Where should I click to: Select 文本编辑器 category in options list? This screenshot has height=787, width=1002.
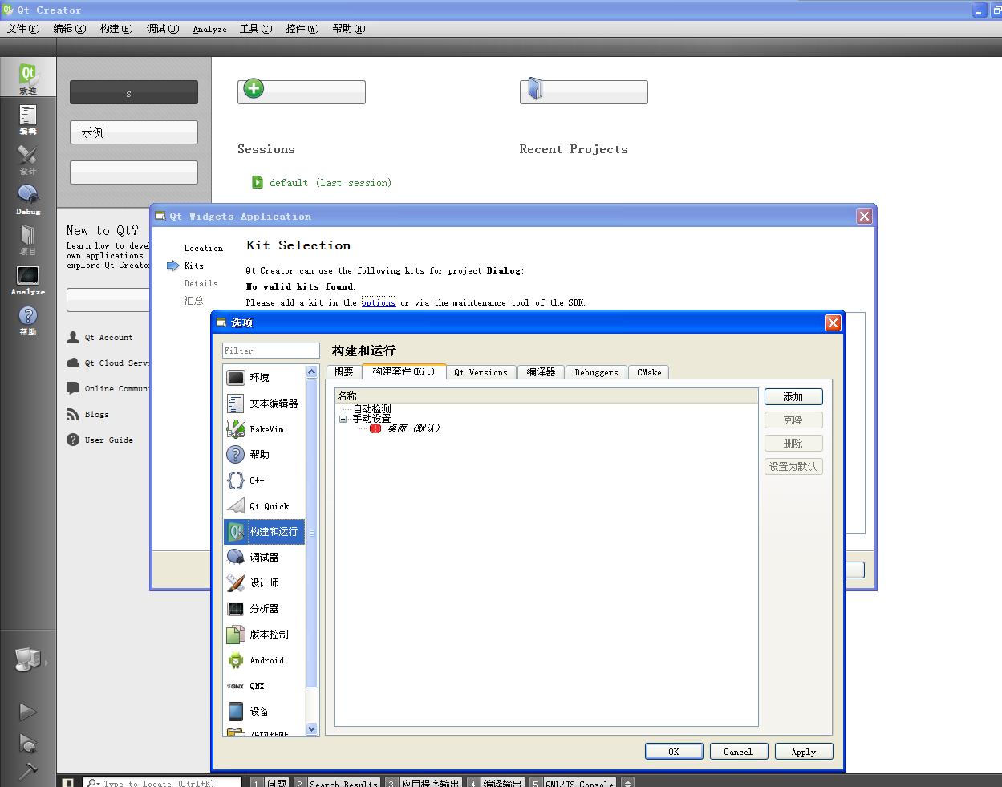[264, 403]
